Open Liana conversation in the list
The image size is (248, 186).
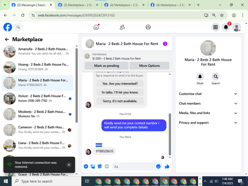click(x=38, y=145)
